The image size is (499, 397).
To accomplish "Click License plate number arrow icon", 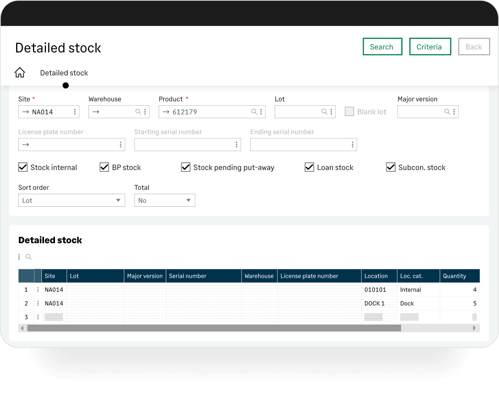I will coord(25,145).
